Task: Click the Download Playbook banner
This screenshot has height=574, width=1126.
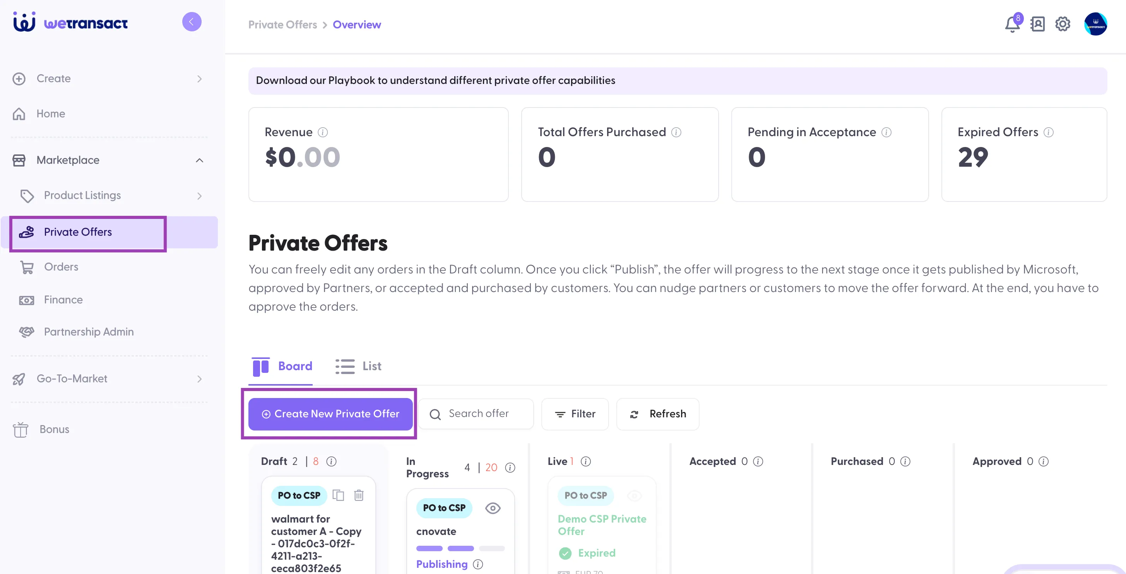Action: pos(678,80)
